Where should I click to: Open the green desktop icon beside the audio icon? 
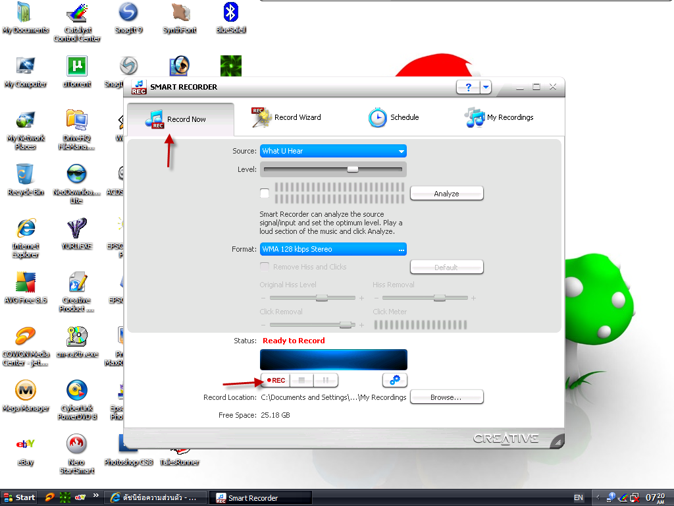231,66
